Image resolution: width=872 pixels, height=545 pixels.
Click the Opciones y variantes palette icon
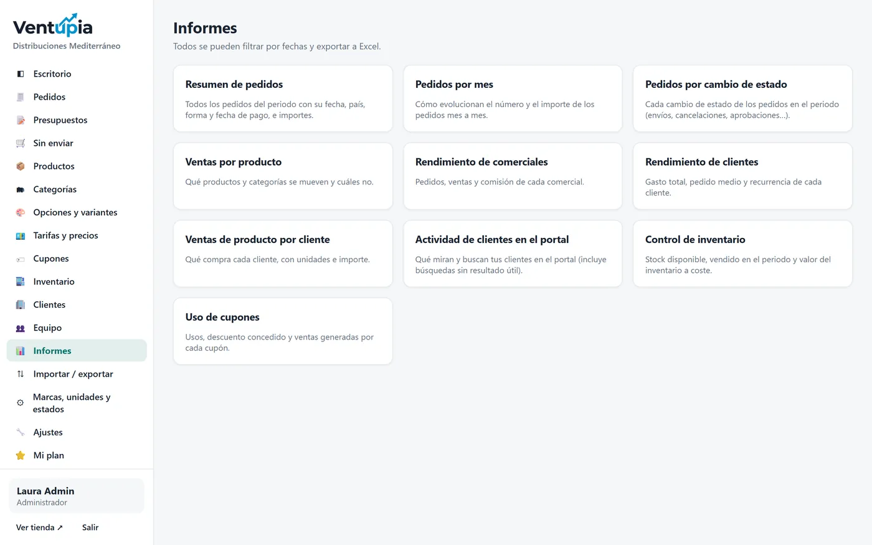tap(21, 212)
